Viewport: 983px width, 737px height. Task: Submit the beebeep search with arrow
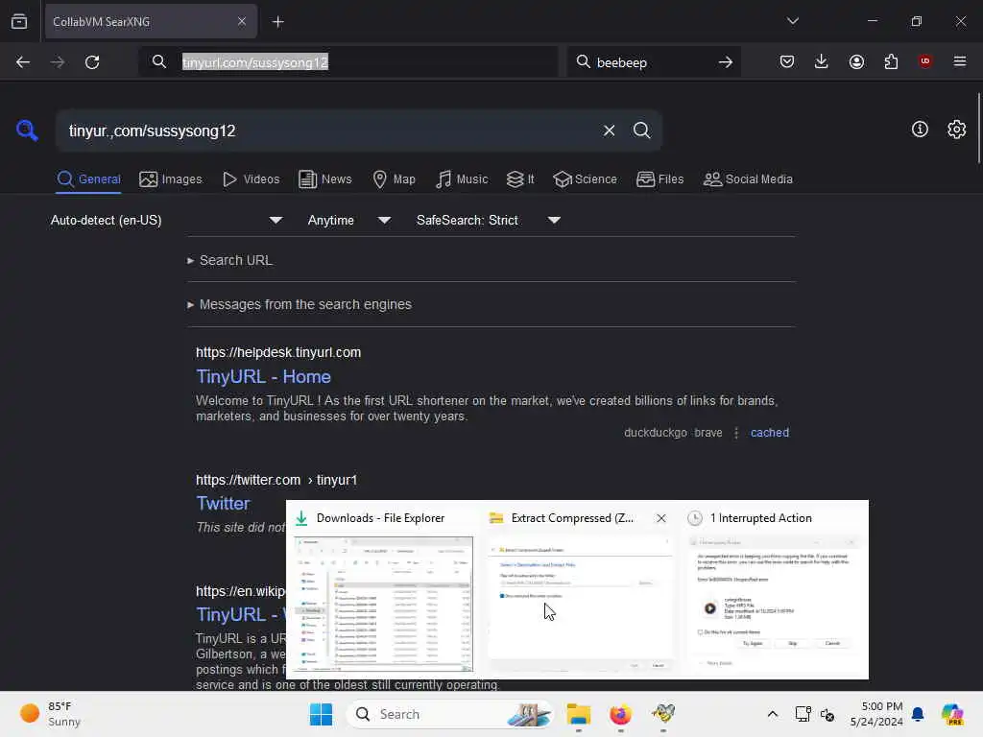coord(726,62)
